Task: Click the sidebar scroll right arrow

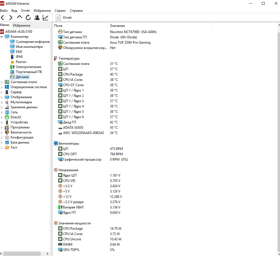Action: pos(47,254)
